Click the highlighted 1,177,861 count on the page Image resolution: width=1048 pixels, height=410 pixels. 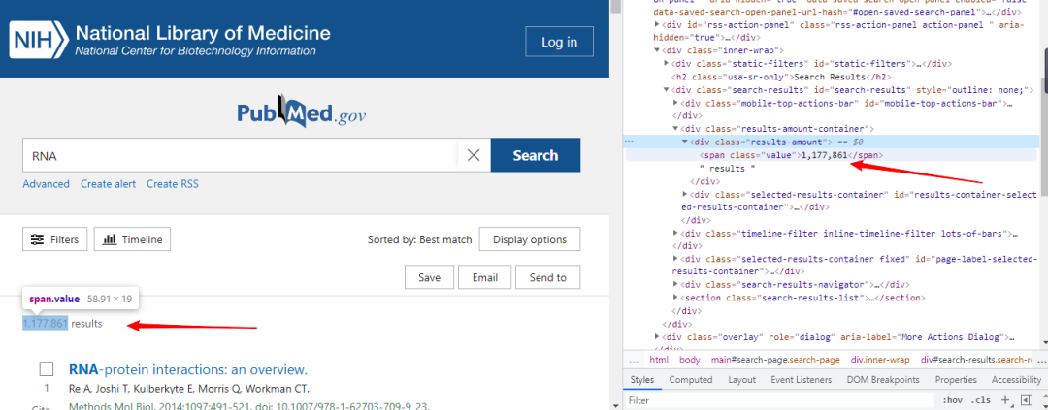[x=46, y=324]
